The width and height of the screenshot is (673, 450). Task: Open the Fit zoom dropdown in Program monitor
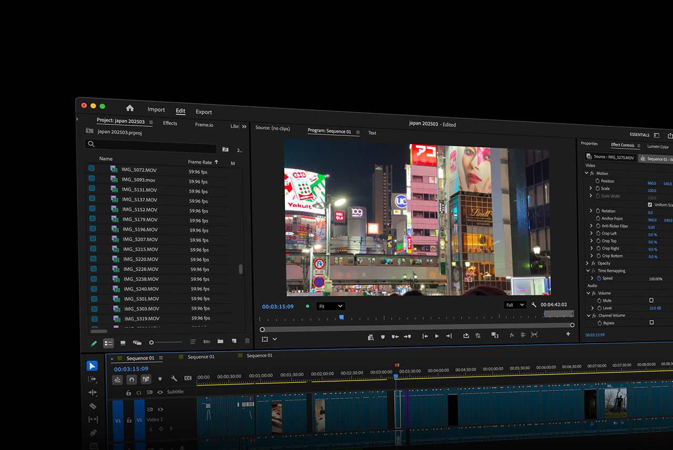330,306
